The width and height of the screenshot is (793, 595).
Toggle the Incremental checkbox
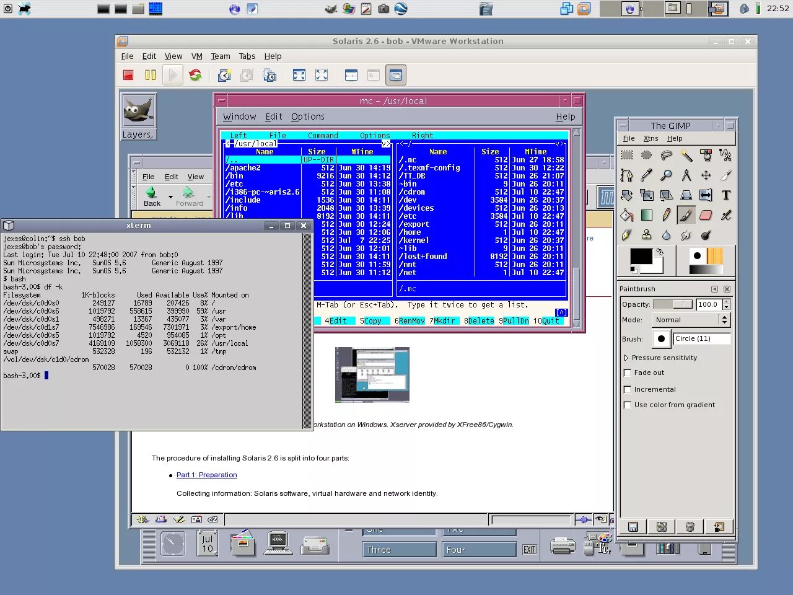click(628, 389)
